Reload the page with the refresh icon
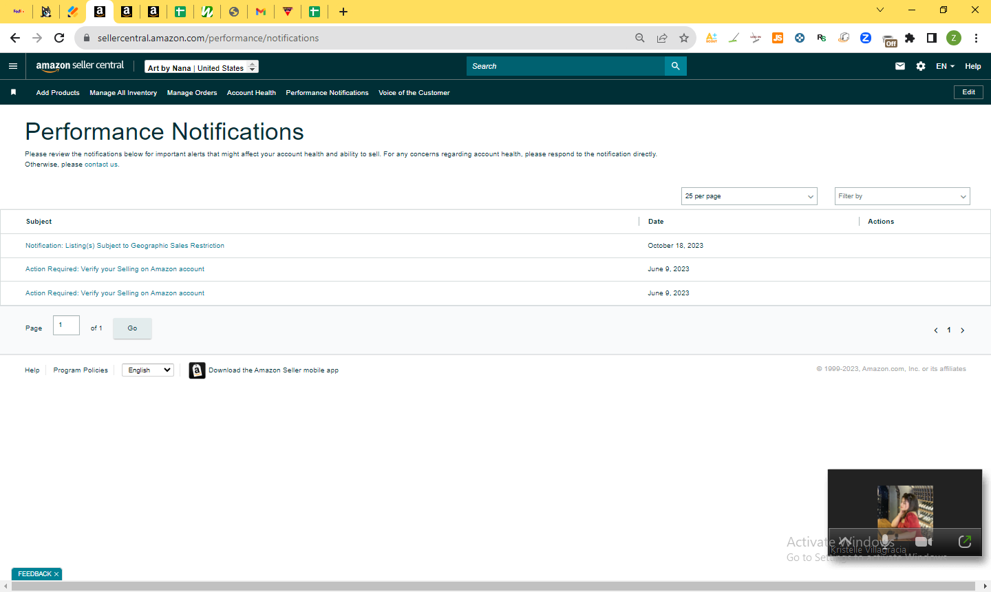991x592 pixels. point(59,38)
